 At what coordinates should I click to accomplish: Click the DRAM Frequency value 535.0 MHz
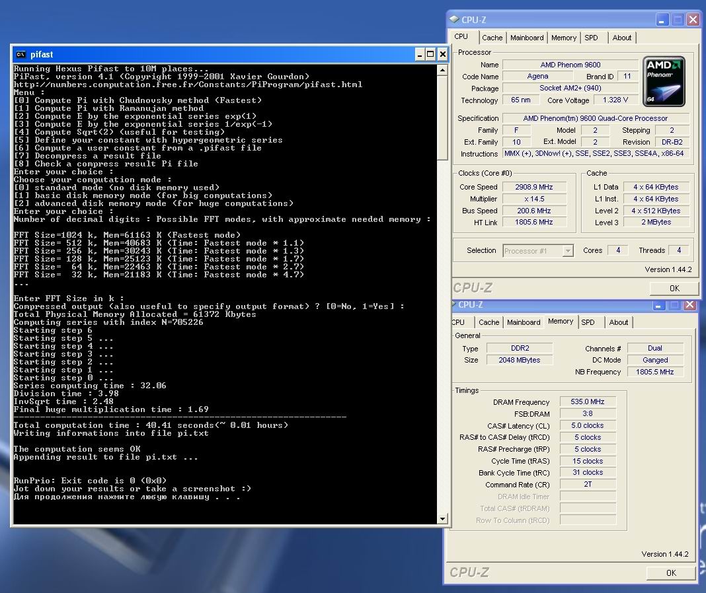click(588, 401)
